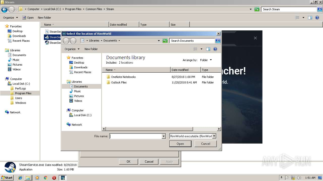This screenshot has width=323, height=181.
Task: Click the Search Documents field
Action: coord(192,41)
